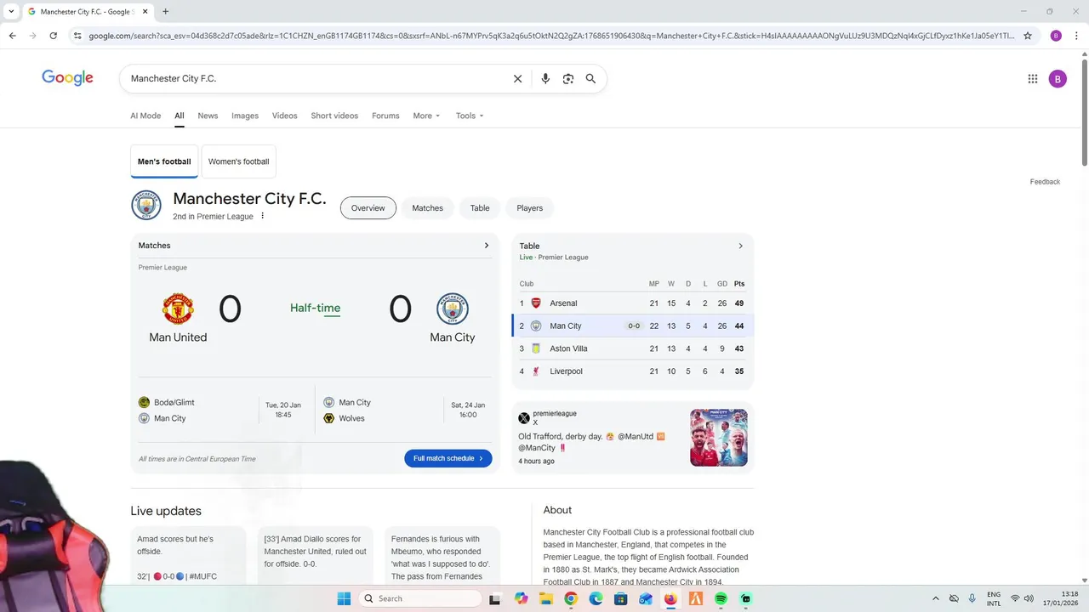Open Microsoft Edge from the taskbar
Viewport: 1089px width, 612px height.
point(596,598)
